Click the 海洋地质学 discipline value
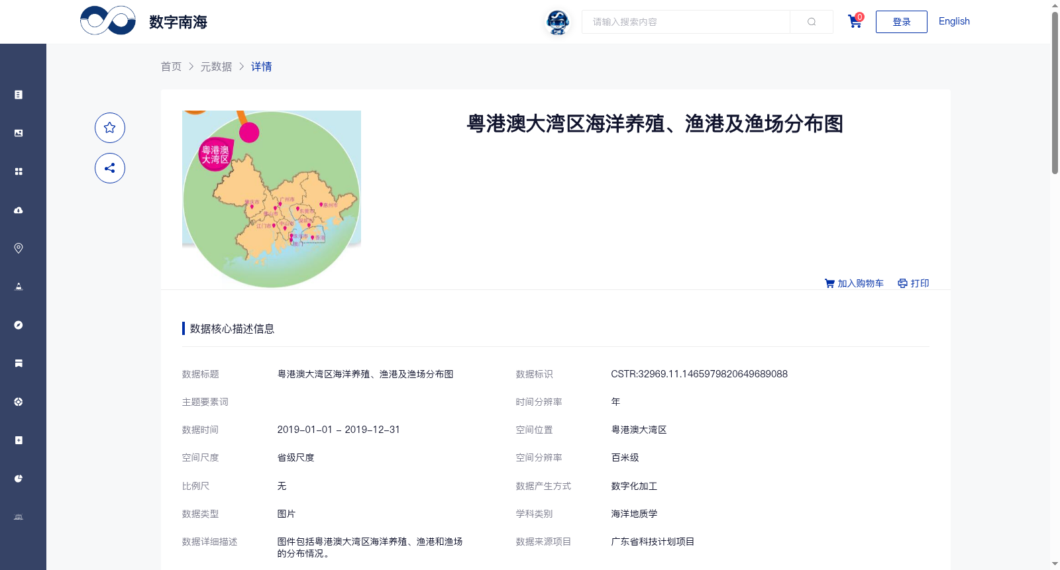 tap(634, 514)
